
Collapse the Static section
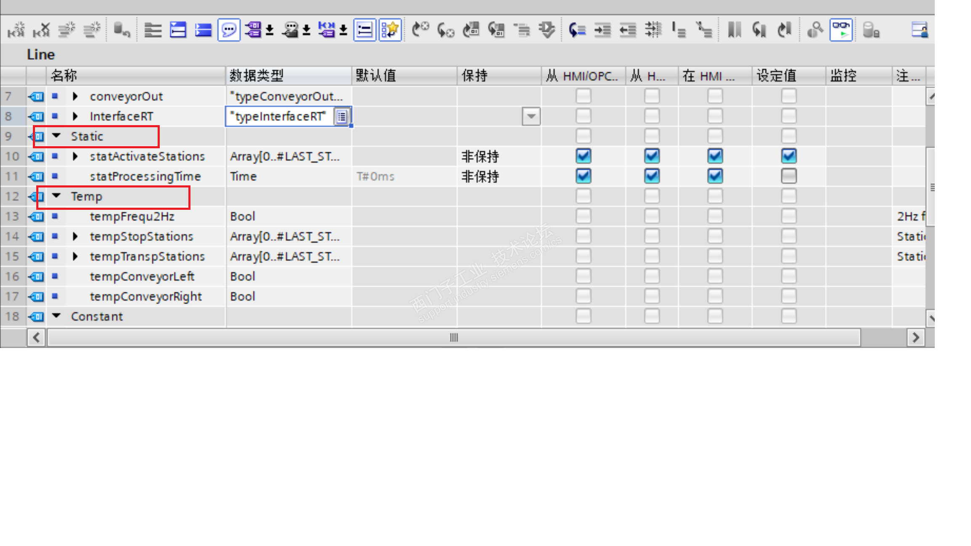[x=56, y=136]
